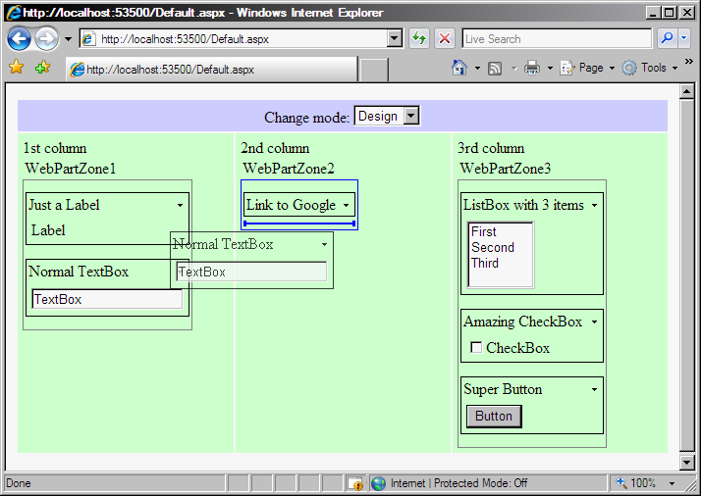Open the Link to Google web part menu

point(346,206)
